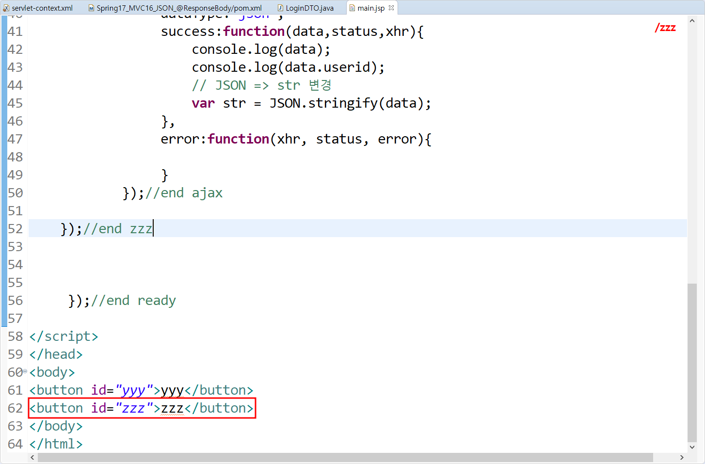This screenshot has height=464, width=705.
Task: Close the main.jsp tab with its X icon
Action: pos(391,8)
